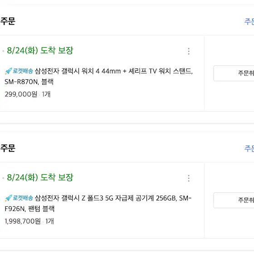Open the 갤럭시 Z 폴드3 5G product title
Viewport: 254px width, 254px height.
click(x=113, y=198)
